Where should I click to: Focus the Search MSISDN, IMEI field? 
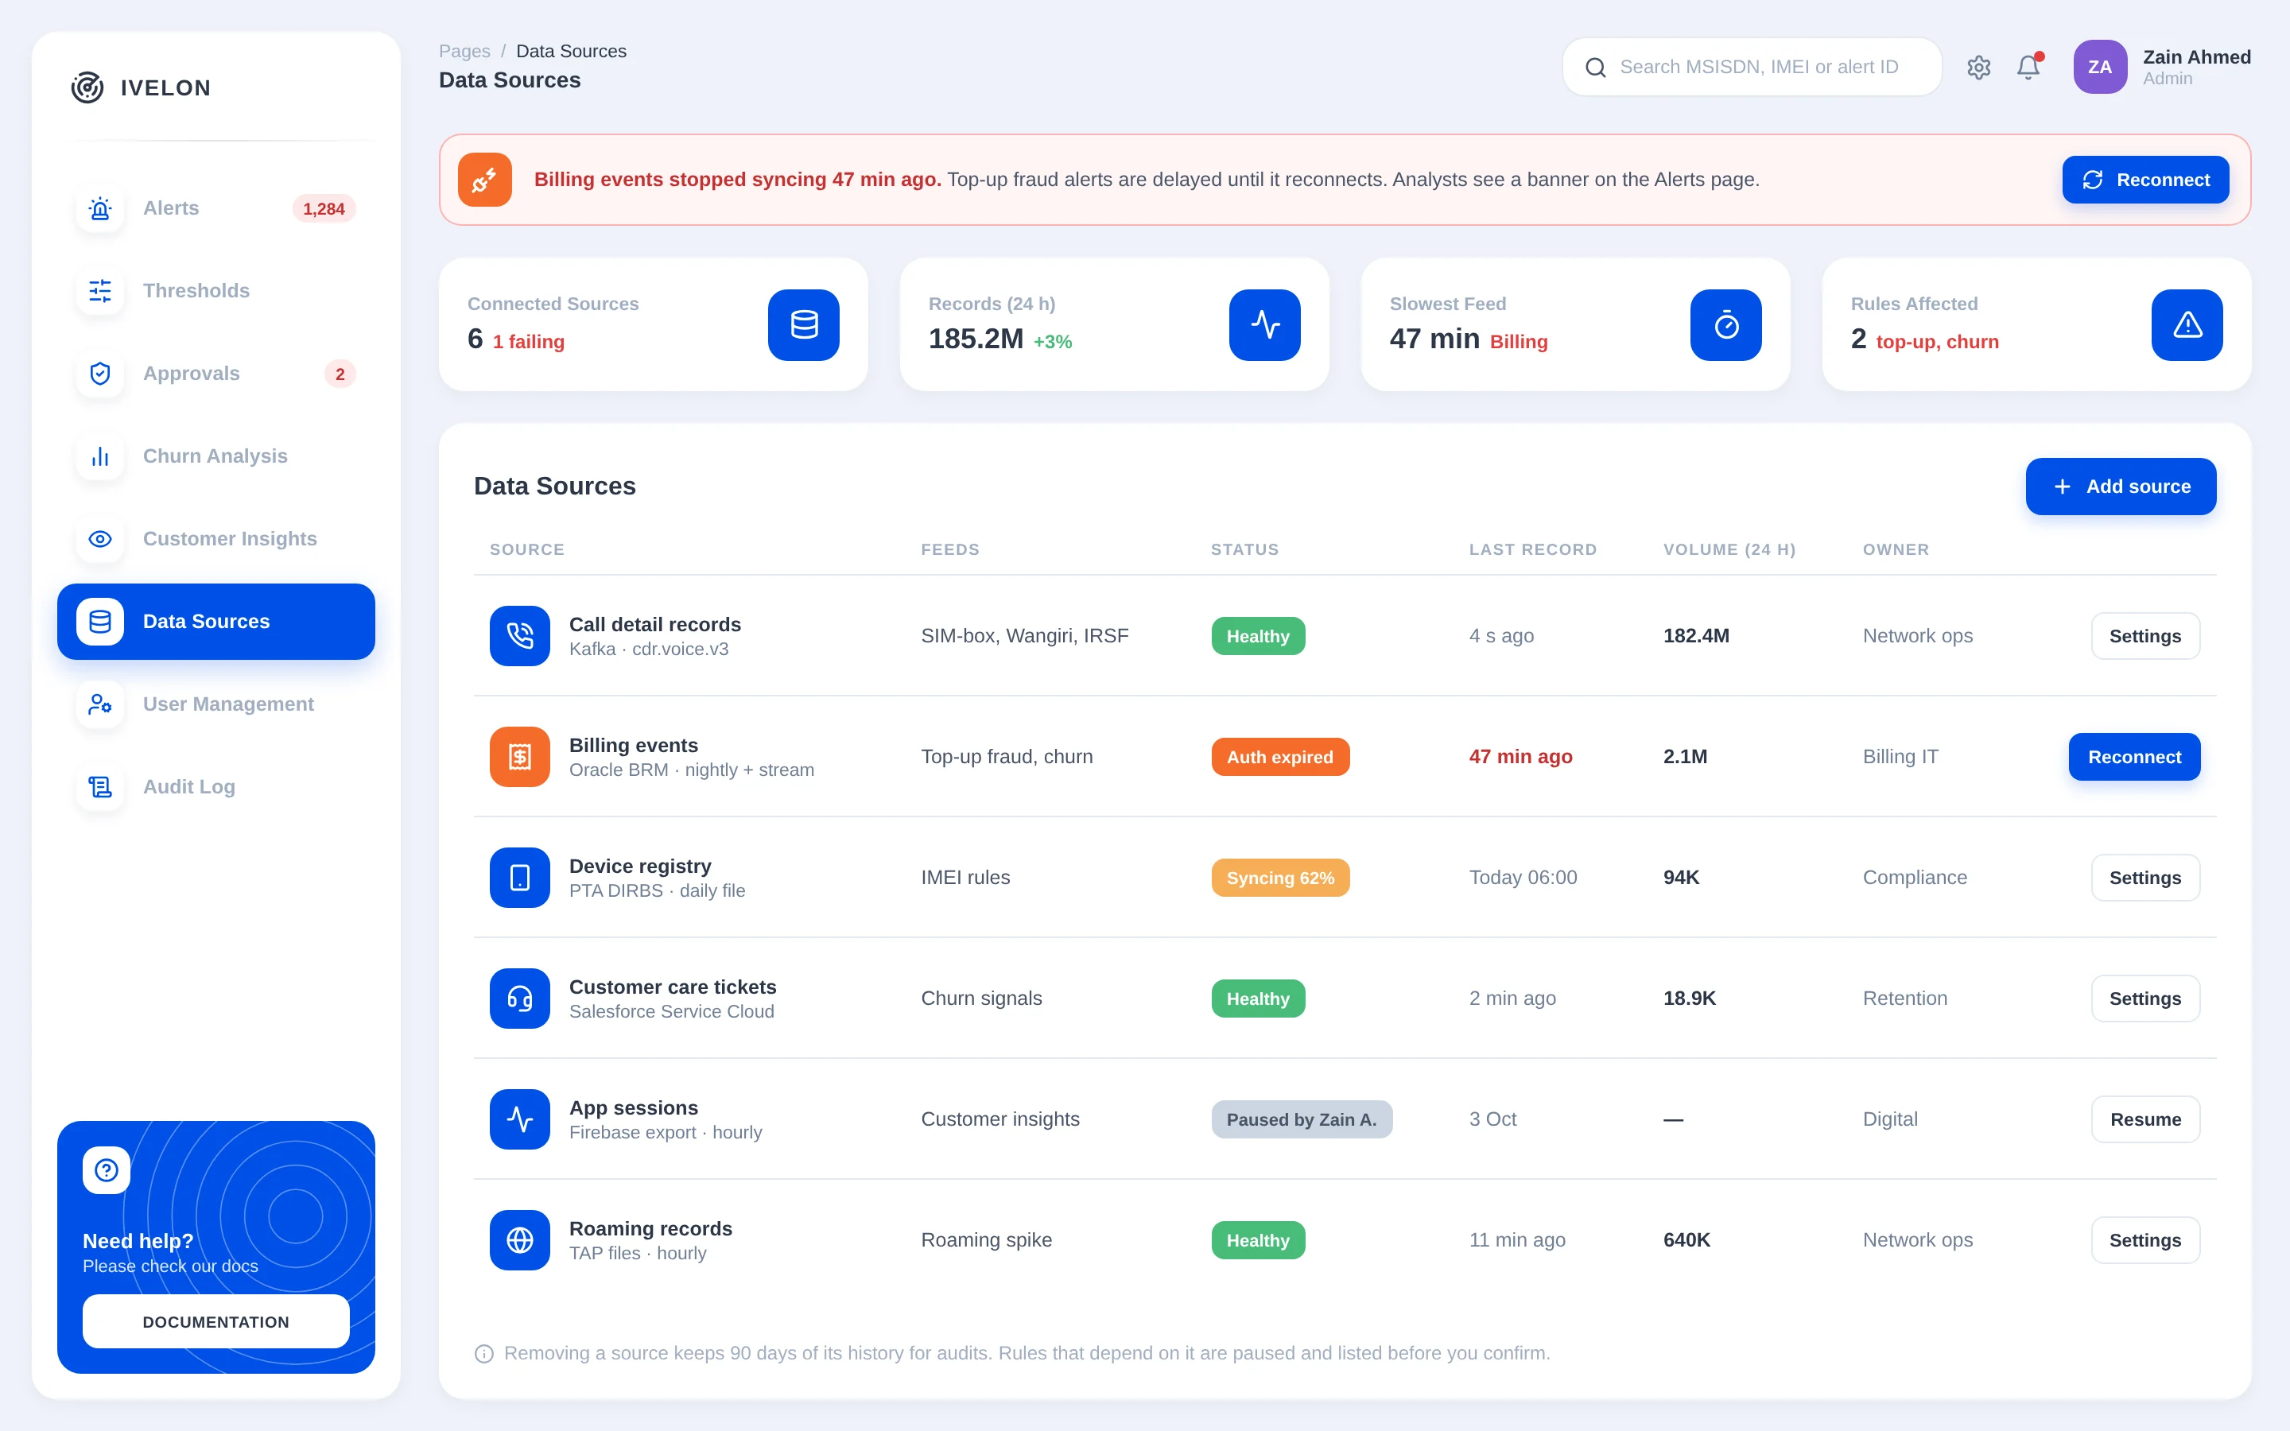[1752, 68]
